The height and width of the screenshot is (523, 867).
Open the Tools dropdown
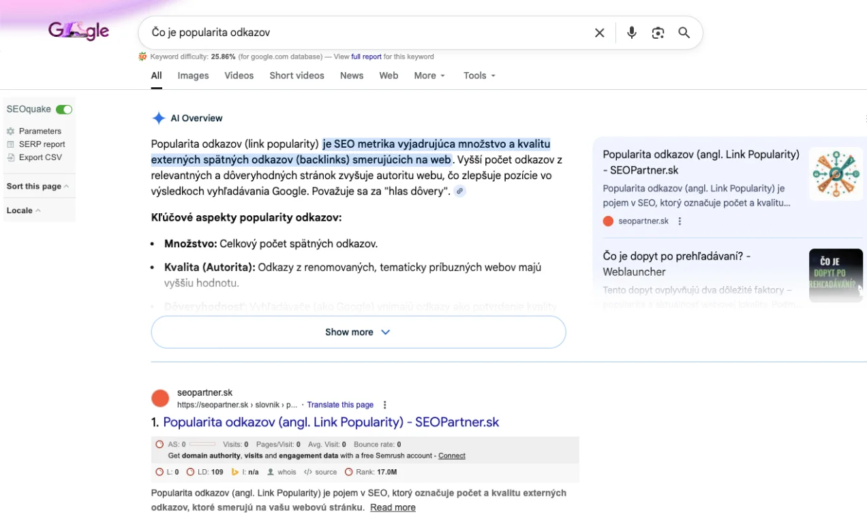[479, 76]
